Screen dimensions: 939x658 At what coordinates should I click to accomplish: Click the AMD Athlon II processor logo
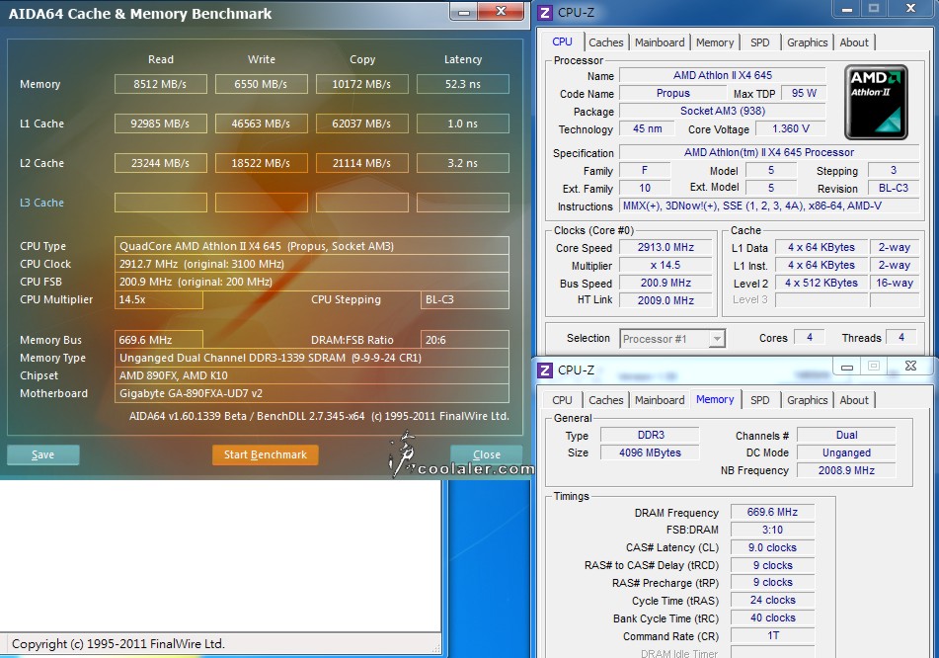point(876,103)
